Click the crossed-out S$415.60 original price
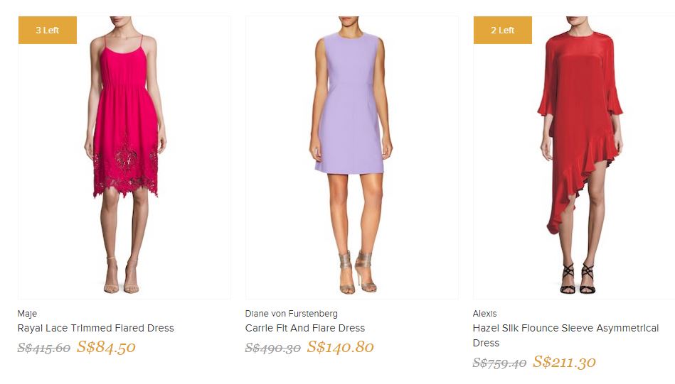The width and height of the screenshot is (675, 384). coord(44,348)
